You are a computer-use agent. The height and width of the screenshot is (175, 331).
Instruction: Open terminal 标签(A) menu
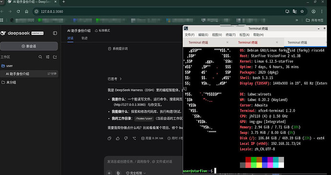245,35
